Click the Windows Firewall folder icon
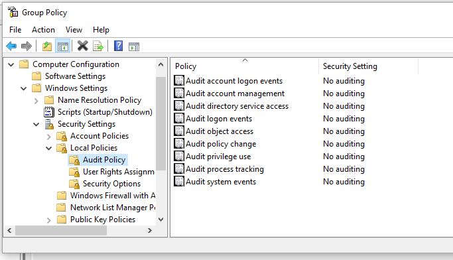Image resolution: width=453 pixels, height=260 pixels. [62, 196]
